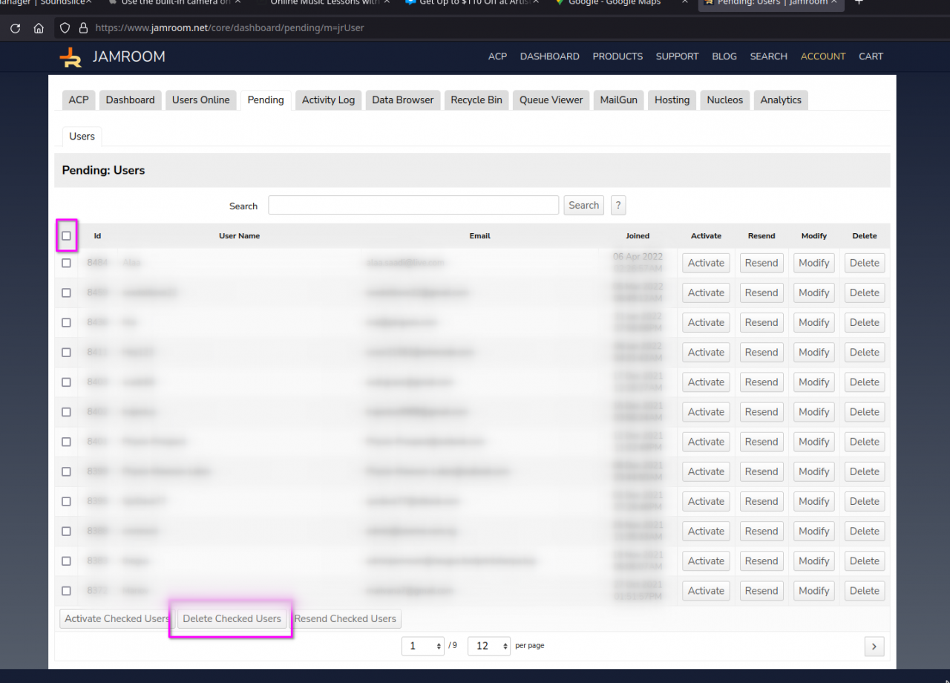
Task: Open the Nucleos tab
Action: tap(725, 100)
